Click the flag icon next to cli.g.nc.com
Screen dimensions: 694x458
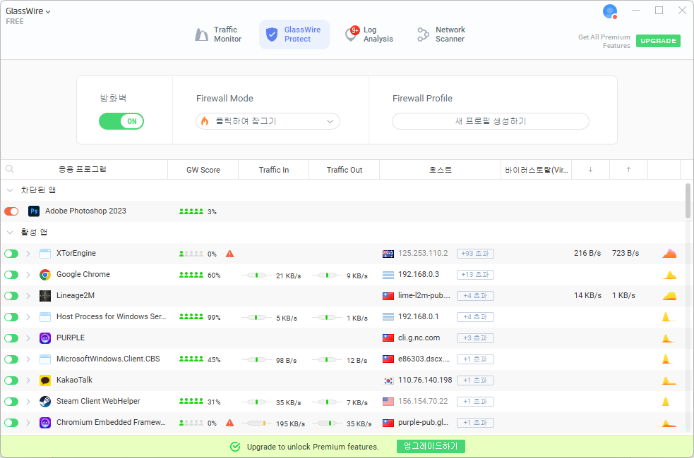[388, 338]
